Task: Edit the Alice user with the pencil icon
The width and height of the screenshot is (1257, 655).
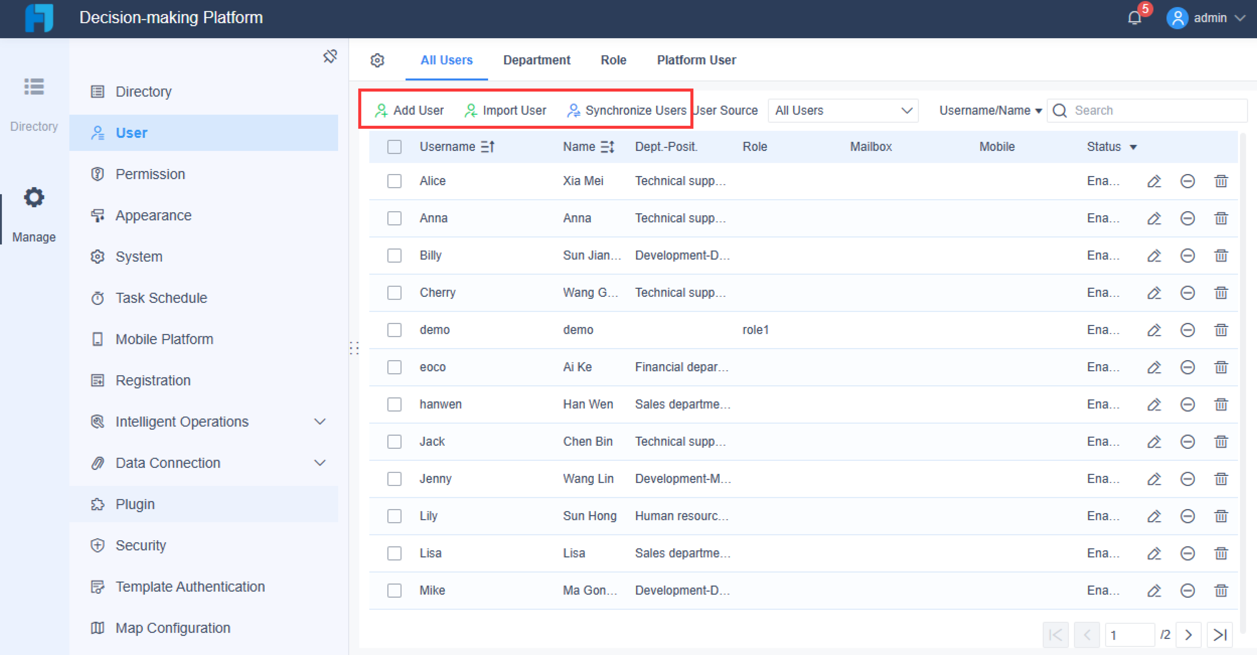Action: coord(1155,181)
